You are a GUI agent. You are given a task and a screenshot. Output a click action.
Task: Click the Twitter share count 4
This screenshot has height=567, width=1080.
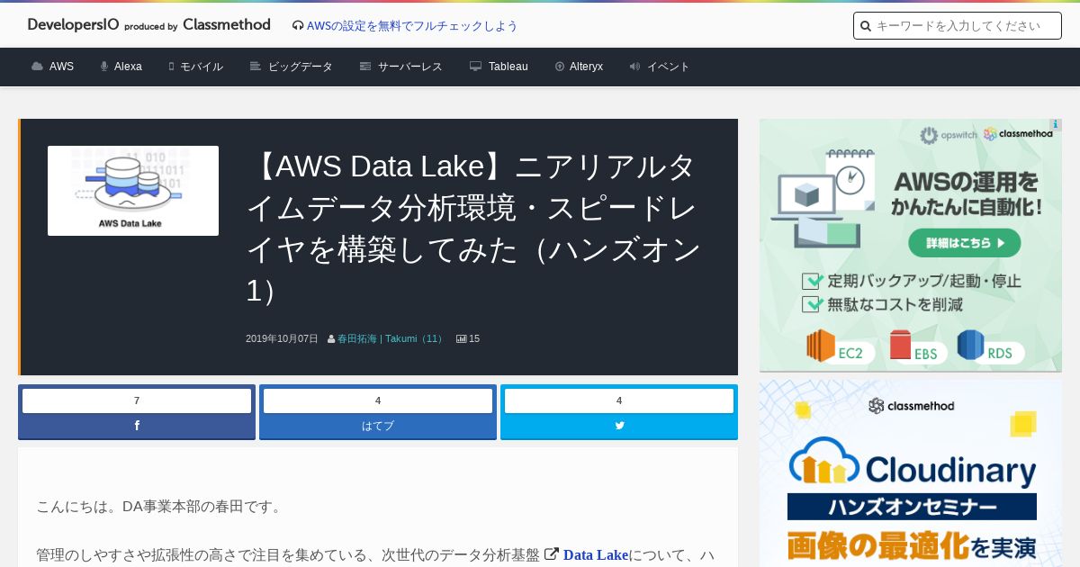pos(619,400)
